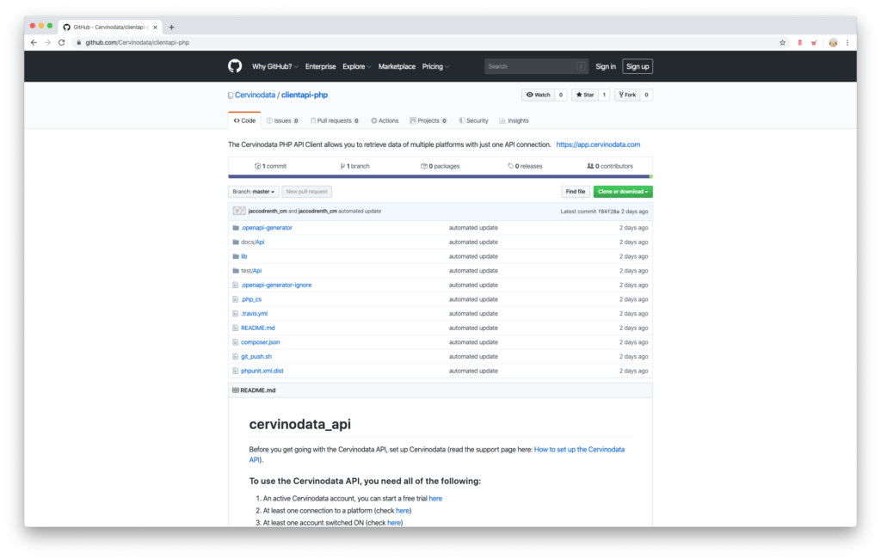Click the Sign up button

tap(638, 66)
